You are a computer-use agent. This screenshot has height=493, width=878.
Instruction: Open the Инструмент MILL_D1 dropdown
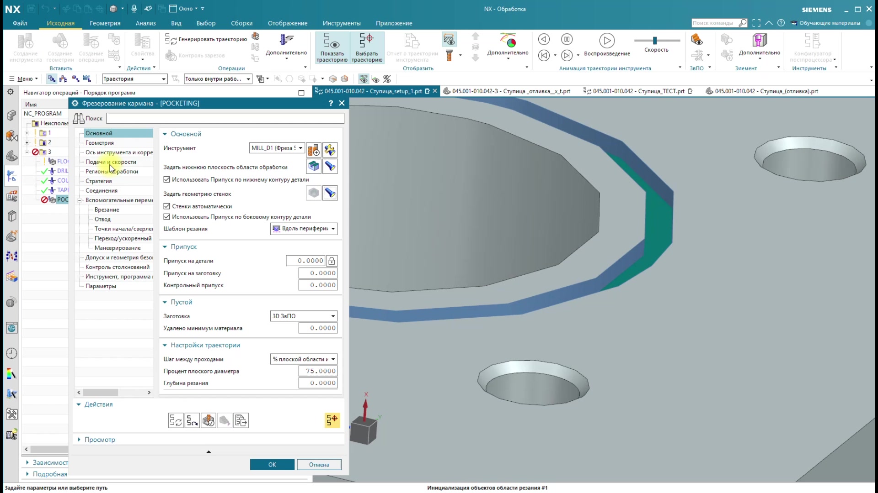pyautogui.click(x=277, y=148)
